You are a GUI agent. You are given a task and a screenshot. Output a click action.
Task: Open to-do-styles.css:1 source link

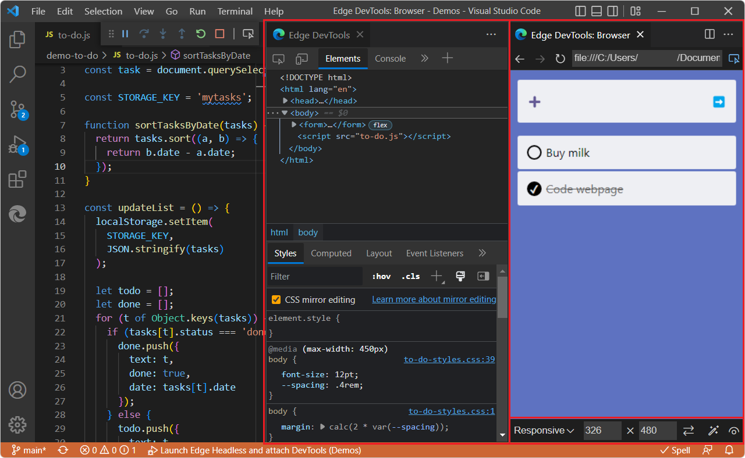point(452,412)
